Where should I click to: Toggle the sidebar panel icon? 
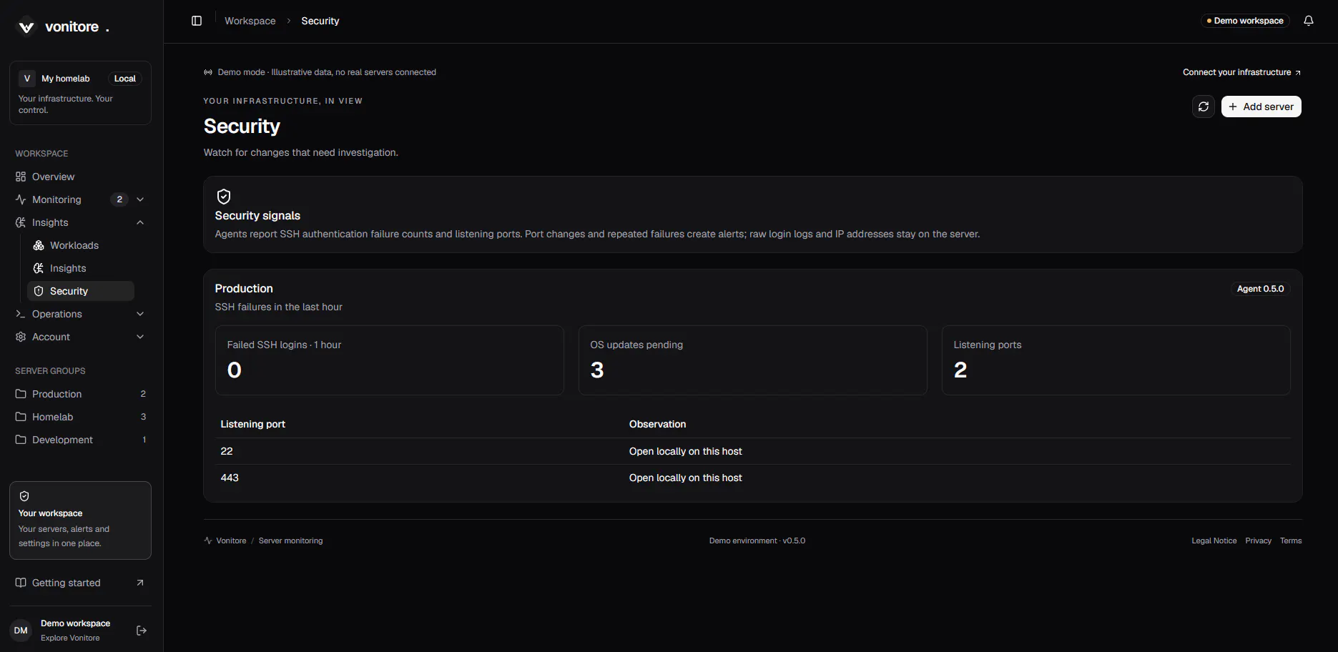pos(197,21)
